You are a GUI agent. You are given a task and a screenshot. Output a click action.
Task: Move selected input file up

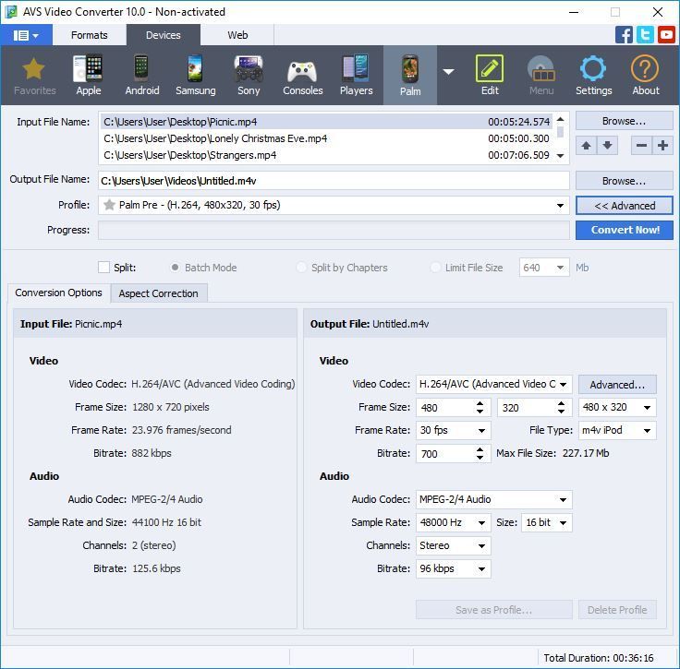(586, 146)
